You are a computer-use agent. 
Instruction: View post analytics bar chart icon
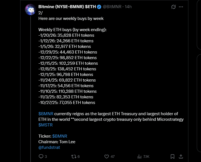pos(139,156)
